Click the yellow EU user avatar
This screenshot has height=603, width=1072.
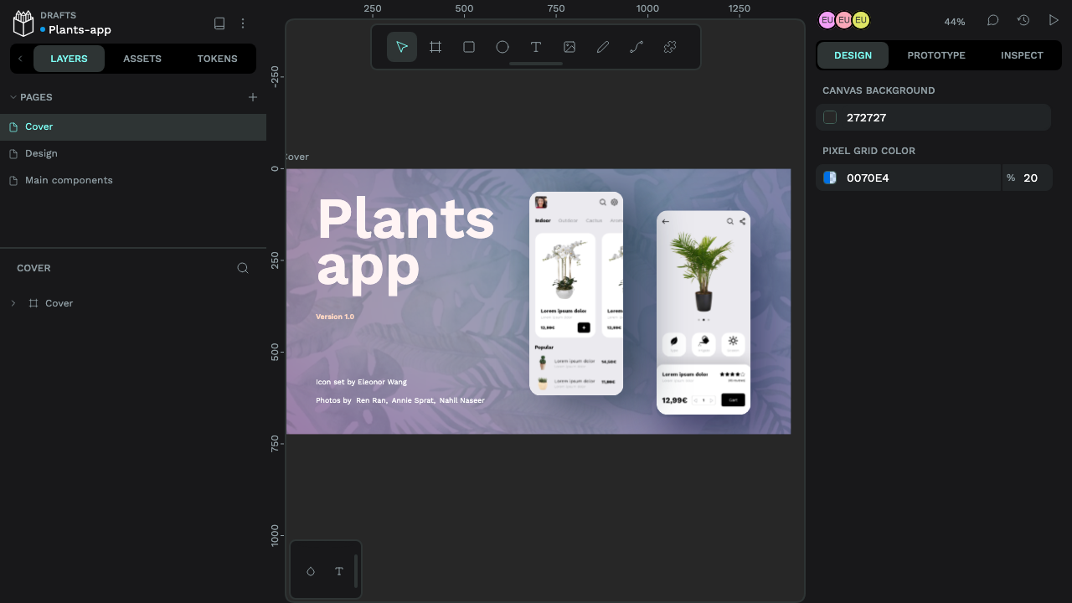861,20
